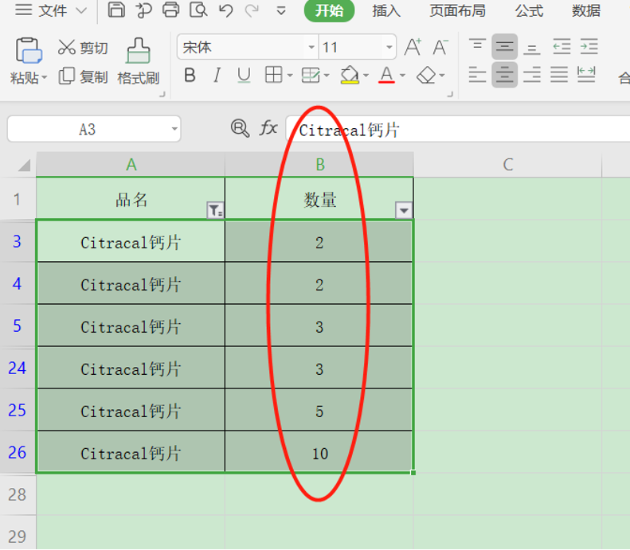
Task: Click the fx insert function icon
Action: (268, 128)
